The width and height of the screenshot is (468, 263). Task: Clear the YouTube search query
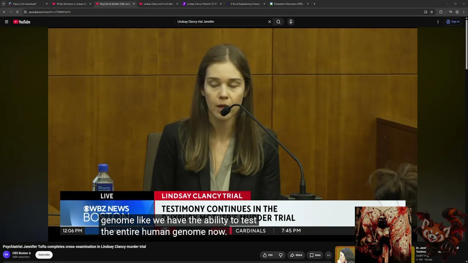269,22
